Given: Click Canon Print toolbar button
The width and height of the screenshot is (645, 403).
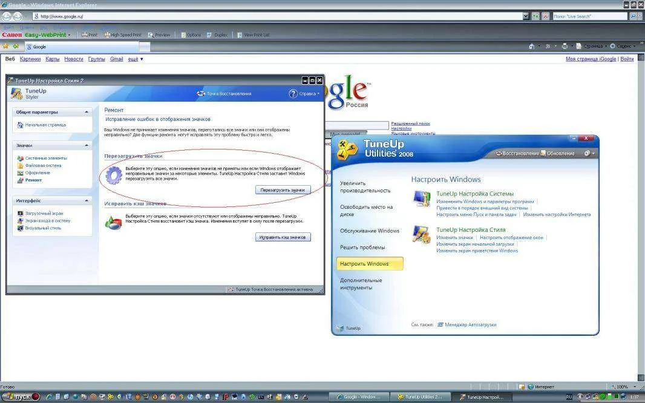Looking at the screenshot, I should (x=90, y=35).
